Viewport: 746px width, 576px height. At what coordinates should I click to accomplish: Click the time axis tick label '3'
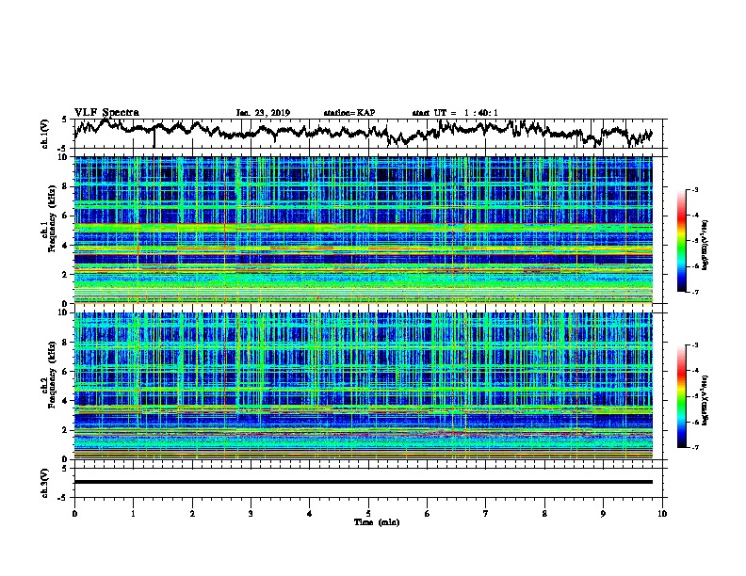click(x=251, y=514)
